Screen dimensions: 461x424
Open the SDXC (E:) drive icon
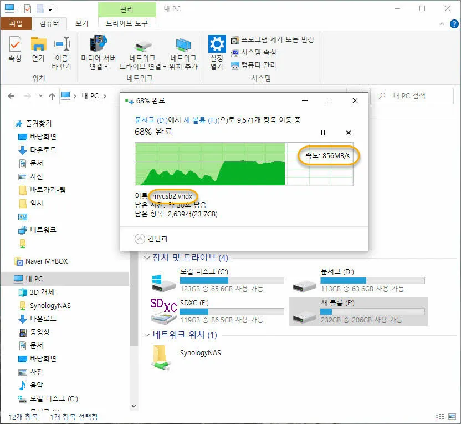163,312
